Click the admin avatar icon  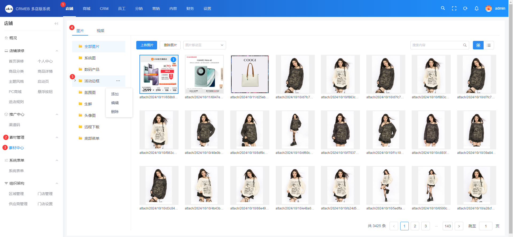(488, 9)
